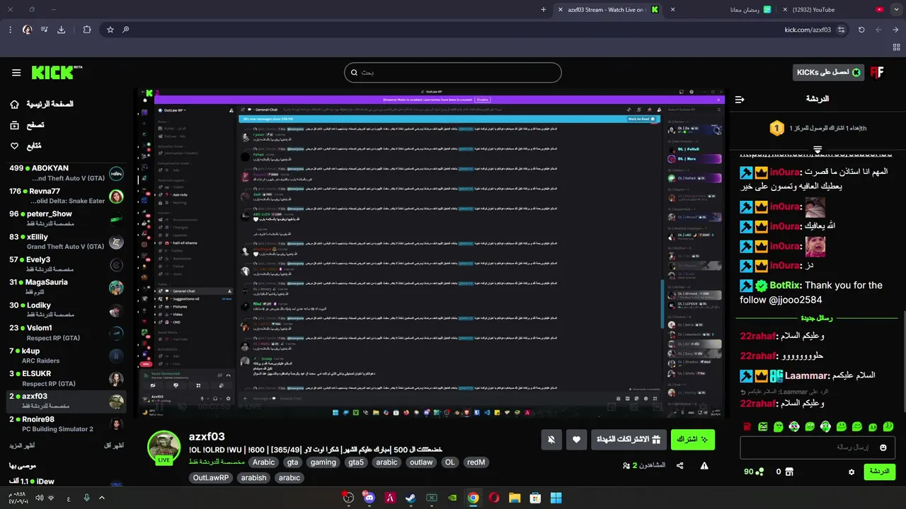The image size is (906, 509).
Task: Collapse followed channels with Show less
Action: (114, 446)
